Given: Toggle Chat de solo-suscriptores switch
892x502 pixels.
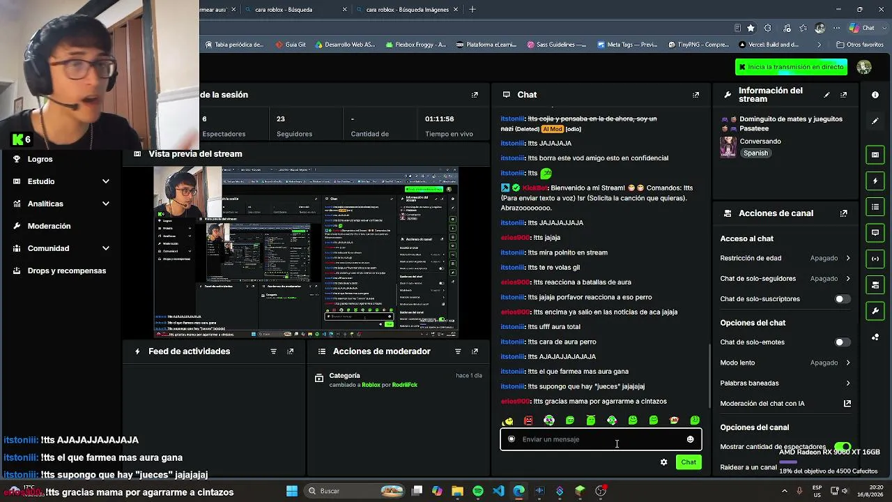Looking at the screenshot, I should pyautogui.click(x=843, y=299).
